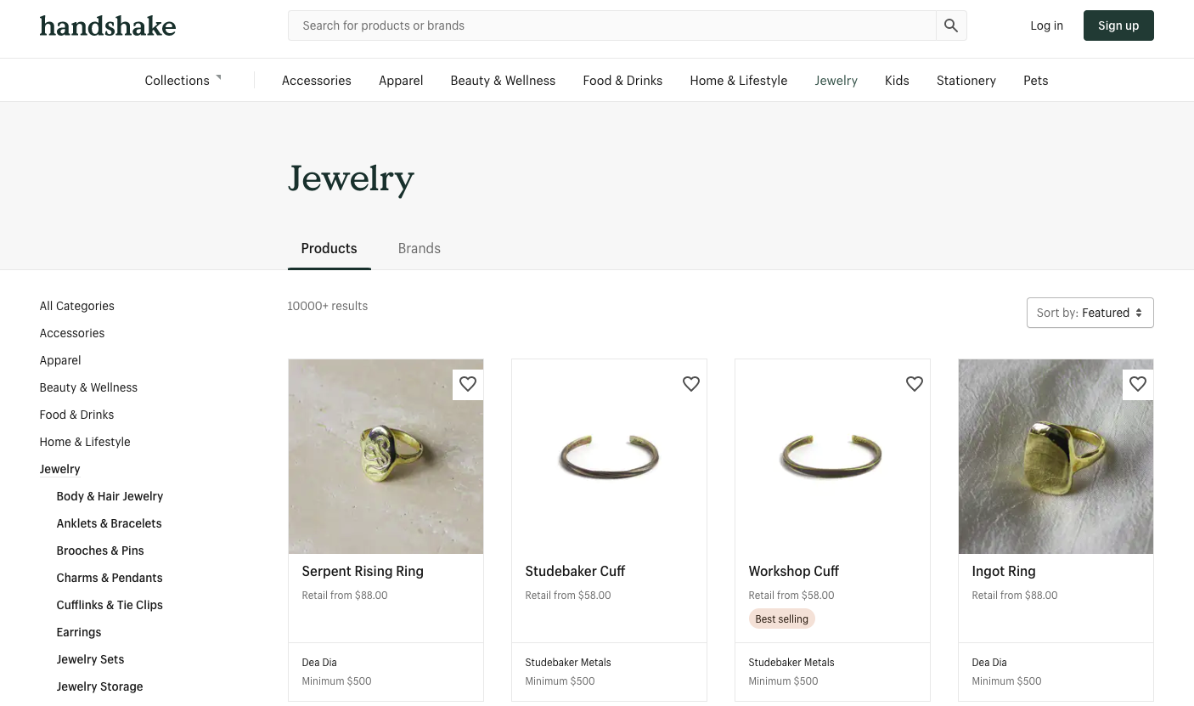
Task: Expand the Collections menu
Action: (x=183, y=80)
